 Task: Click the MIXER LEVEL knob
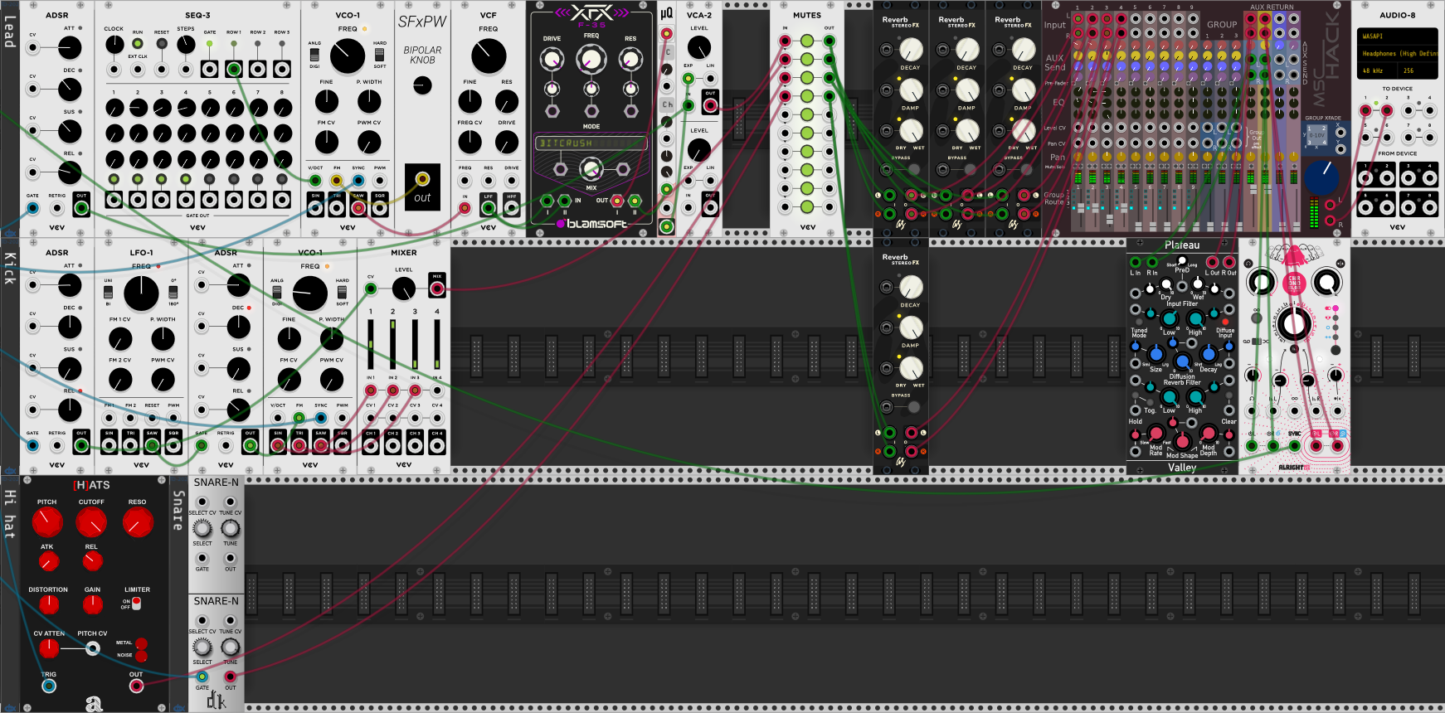click(x=403, y=289)
